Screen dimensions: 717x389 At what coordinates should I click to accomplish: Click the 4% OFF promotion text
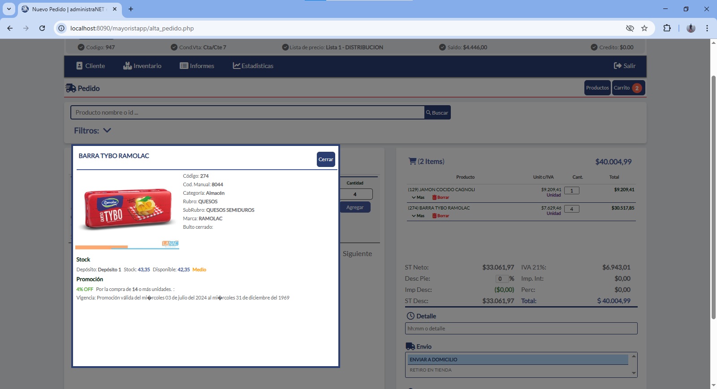(x=85, y=289)
